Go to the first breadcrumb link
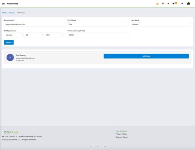This screenshot has width=195, height=150. click(4, 13)
